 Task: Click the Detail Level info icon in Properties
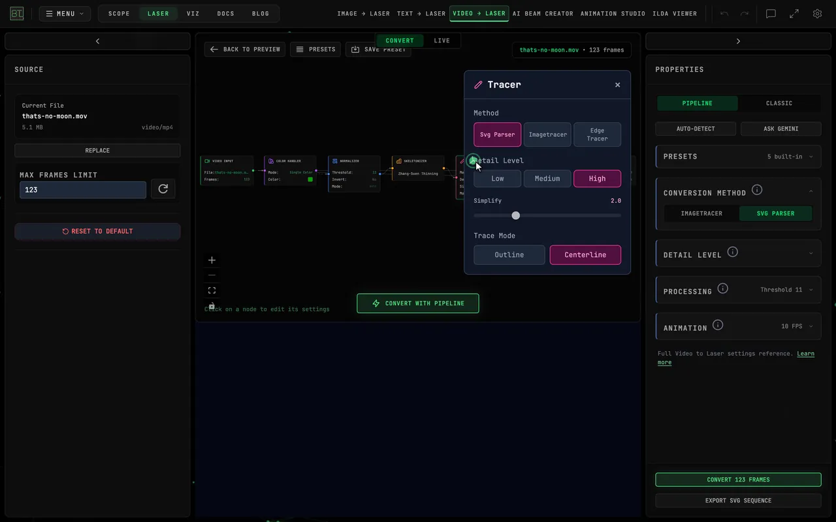733,252
